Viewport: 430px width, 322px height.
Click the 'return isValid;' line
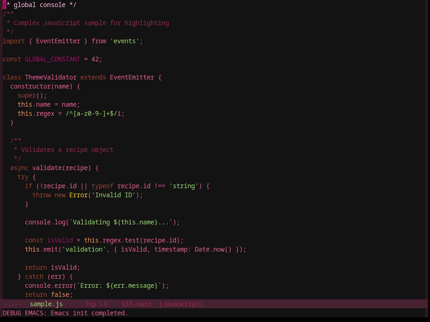(52, 267)
